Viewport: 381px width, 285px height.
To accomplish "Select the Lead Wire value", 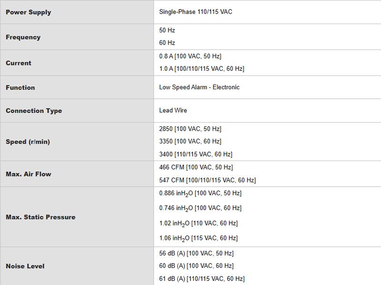I will pyautogui.click(x=173, y=111).
